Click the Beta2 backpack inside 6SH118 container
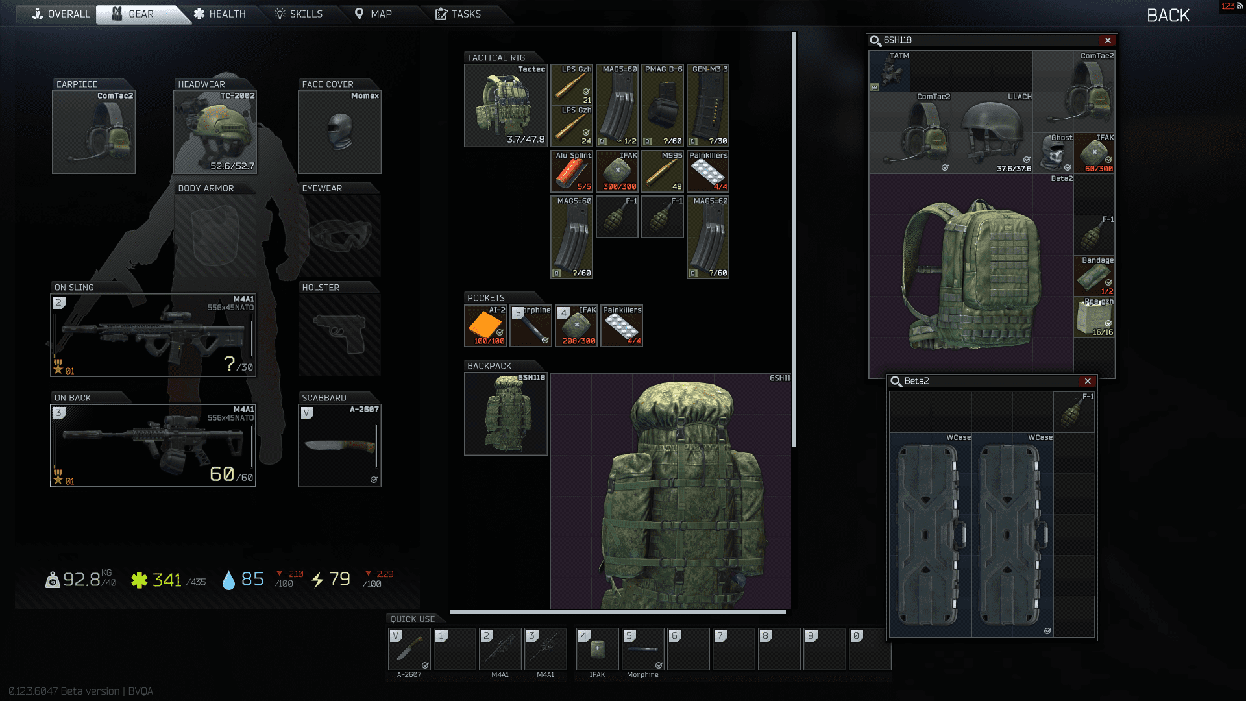Viewport: 1246px width, 701px height. pyautogui.click(x=971, y=274)
